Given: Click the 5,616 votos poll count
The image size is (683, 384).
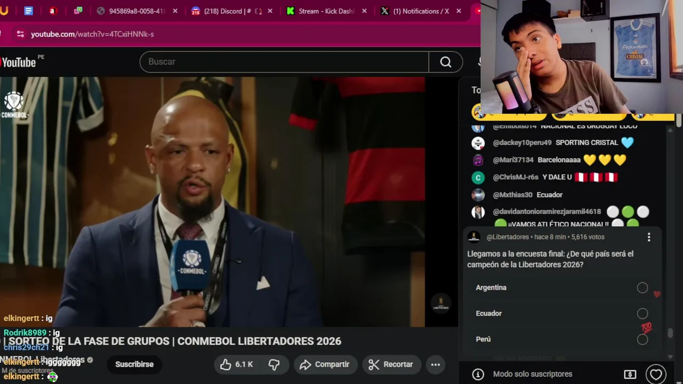Looking at the screenshot, I should click(x=587, y=237).
